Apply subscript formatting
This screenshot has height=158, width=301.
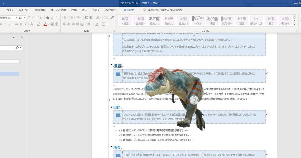click(21, 24)
